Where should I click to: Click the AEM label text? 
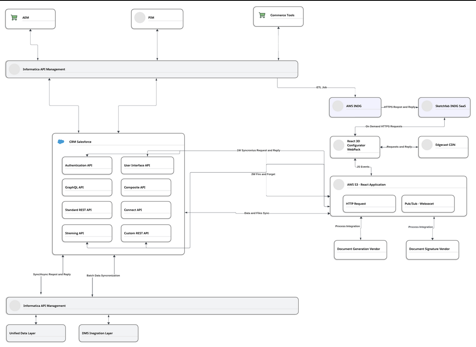point(26,18)
